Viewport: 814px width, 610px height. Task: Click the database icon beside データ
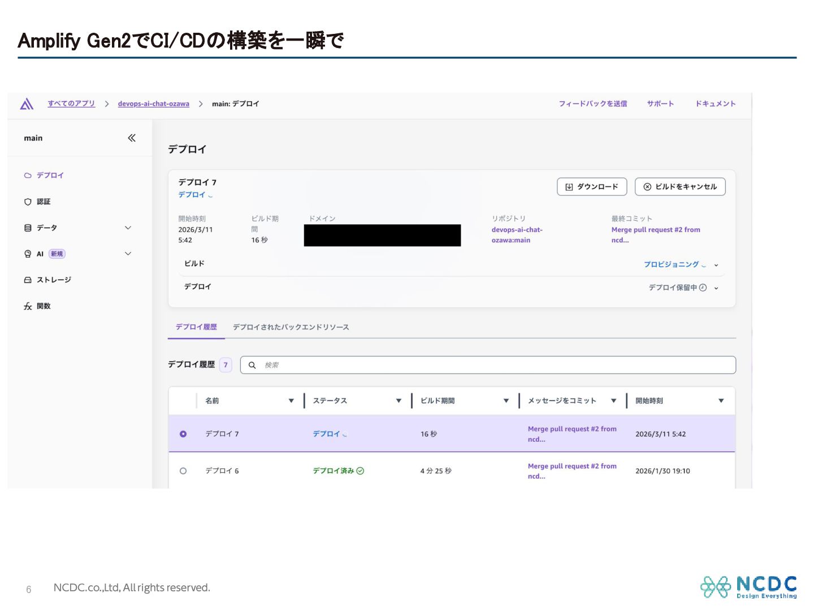(x=28, y=228)
